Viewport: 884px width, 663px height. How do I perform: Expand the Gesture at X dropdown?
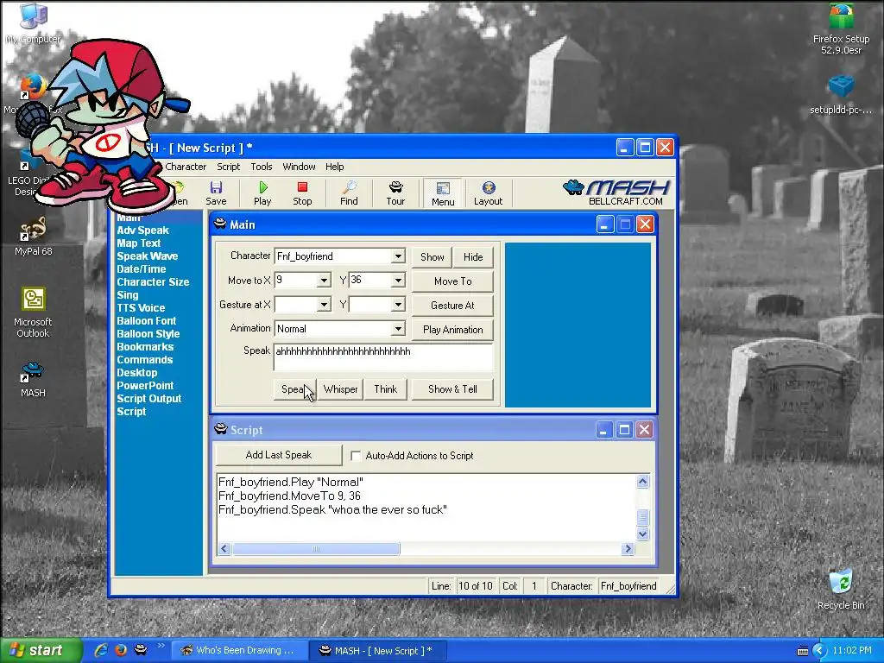click(325, 305)
